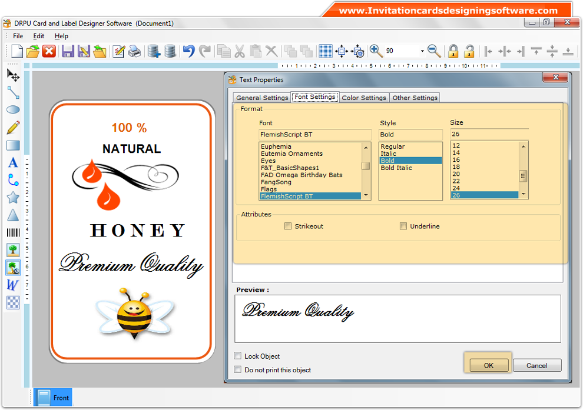This screenshot has width=583, height=410.
Task: Switch to the Color Settings tab
Action: click(x=364, y=98)
